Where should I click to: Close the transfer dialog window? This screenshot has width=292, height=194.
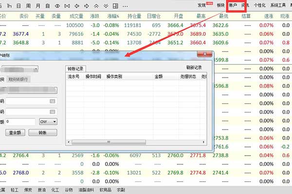[204, 54]
